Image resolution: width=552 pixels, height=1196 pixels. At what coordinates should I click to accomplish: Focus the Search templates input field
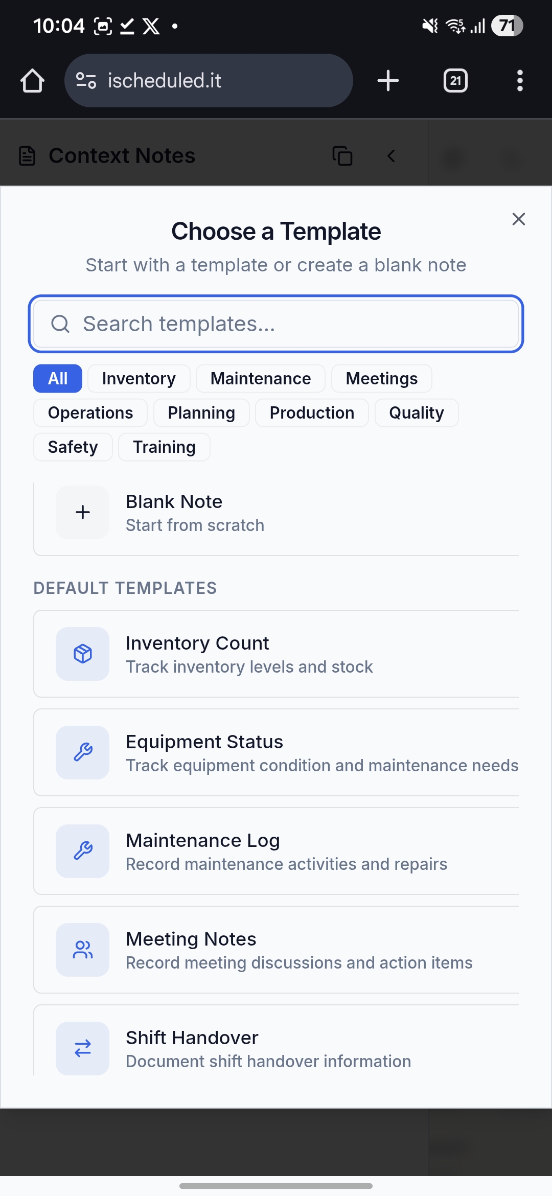point(276,324)
